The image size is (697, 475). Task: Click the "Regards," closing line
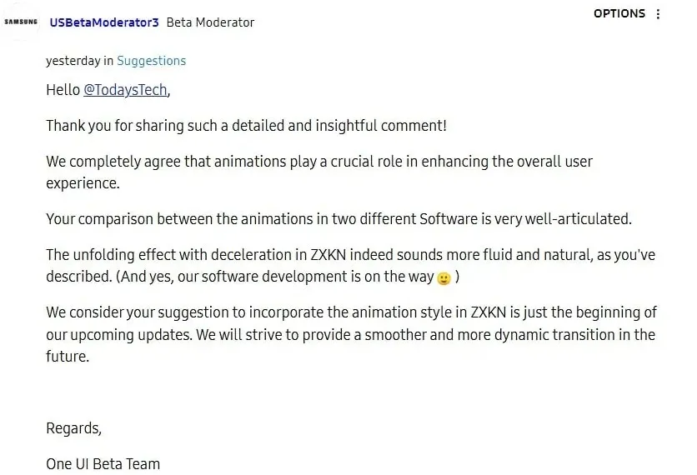click(74, 428)
